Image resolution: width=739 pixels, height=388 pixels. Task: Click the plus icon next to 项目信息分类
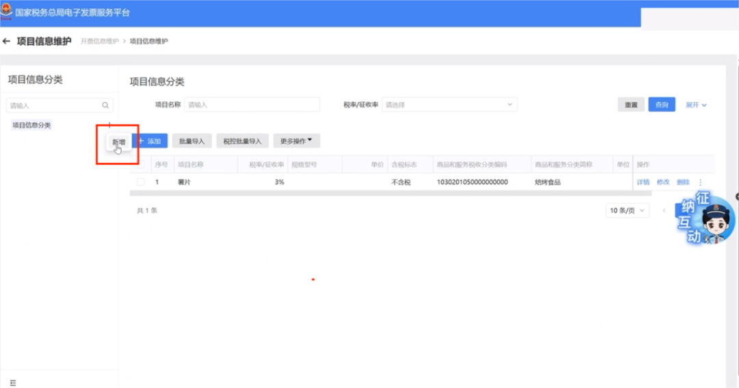tap(109, 125)
